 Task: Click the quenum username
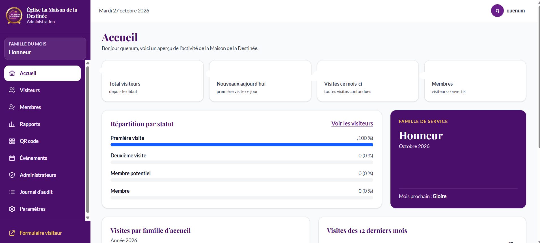pyautogui.click(x=515, y=11)
